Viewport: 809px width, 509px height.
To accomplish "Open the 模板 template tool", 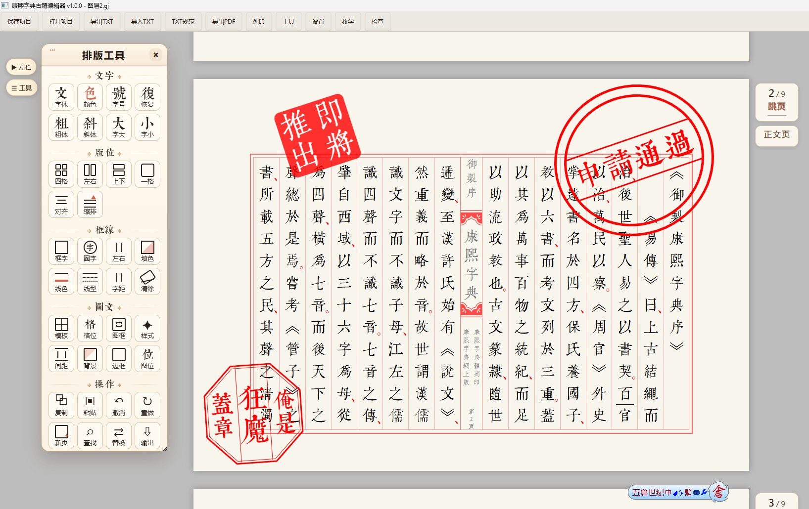I will (61, 328).
